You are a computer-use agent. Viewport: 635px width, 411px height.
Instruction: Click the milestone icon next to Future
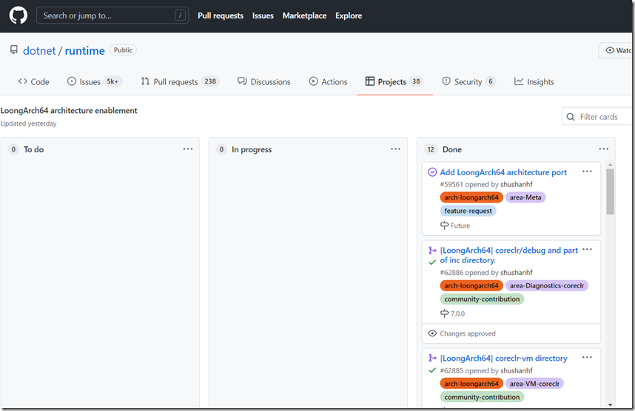pos(444,225)
